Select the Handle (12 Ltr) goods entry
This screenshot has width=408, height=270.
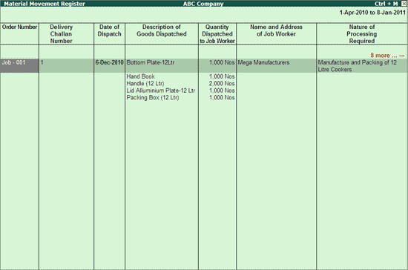pyautogui.click(x=145, y=84)
